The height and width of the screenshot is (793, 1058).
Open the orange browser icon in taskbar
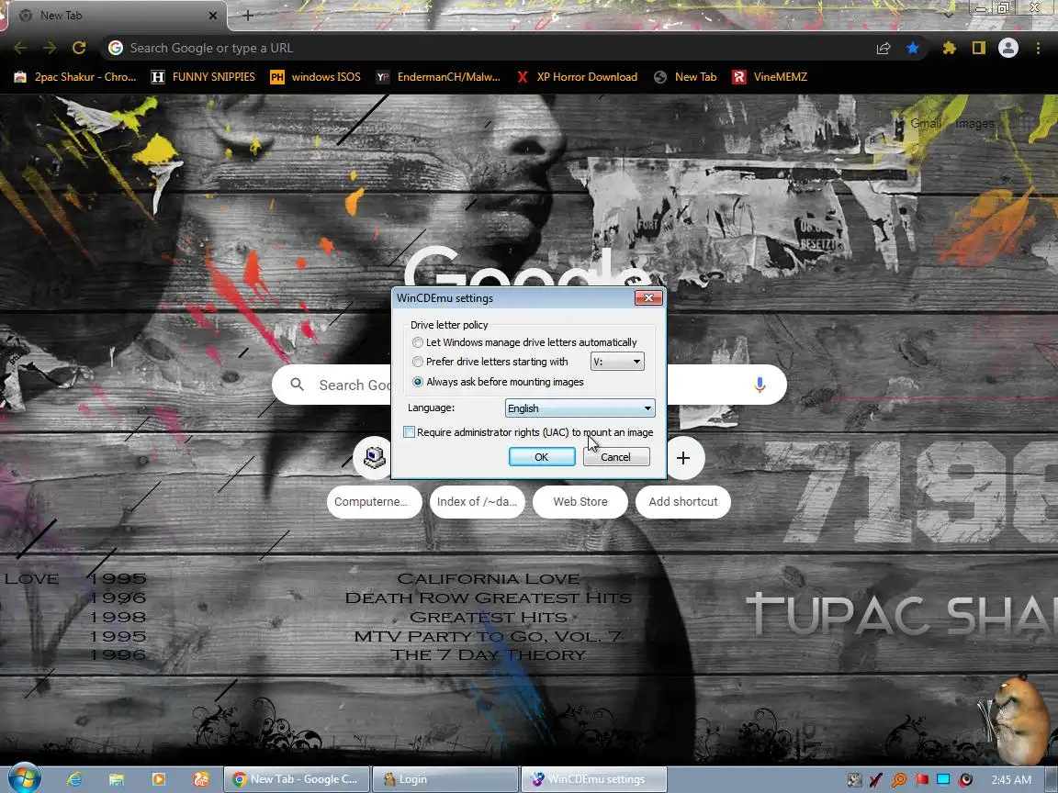201,779
